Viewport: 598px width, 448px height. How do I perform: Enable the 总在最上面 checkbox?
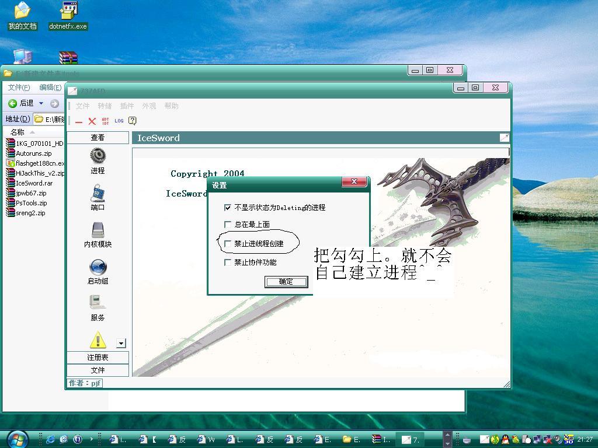point(228,225)
